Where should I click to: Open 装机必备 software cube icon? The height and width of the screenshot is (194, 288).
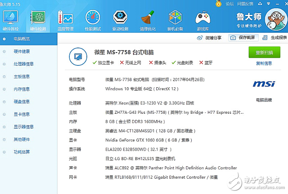(175, 21)
